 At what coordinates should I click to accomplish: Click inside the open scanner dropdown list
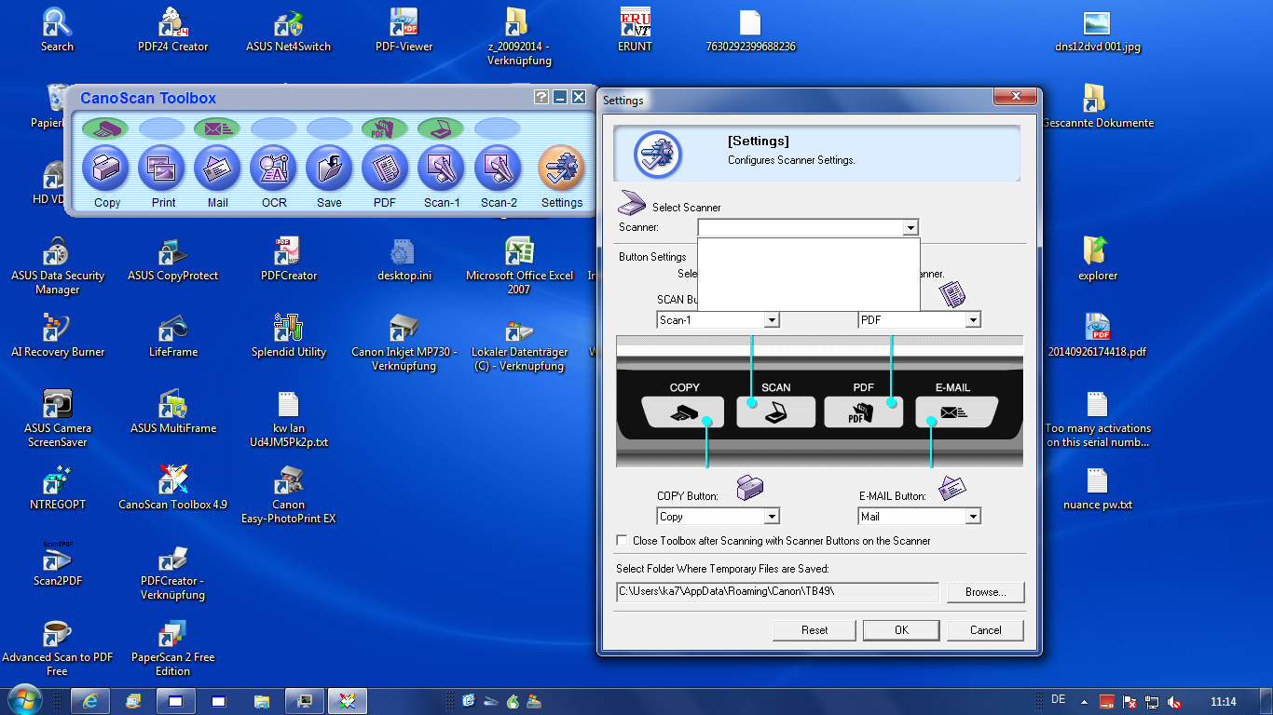coord(809,274)
